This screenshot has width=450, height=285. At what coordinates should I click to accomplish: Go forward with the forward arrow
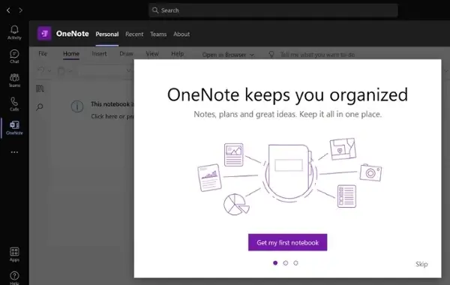(x=20, y=10)
